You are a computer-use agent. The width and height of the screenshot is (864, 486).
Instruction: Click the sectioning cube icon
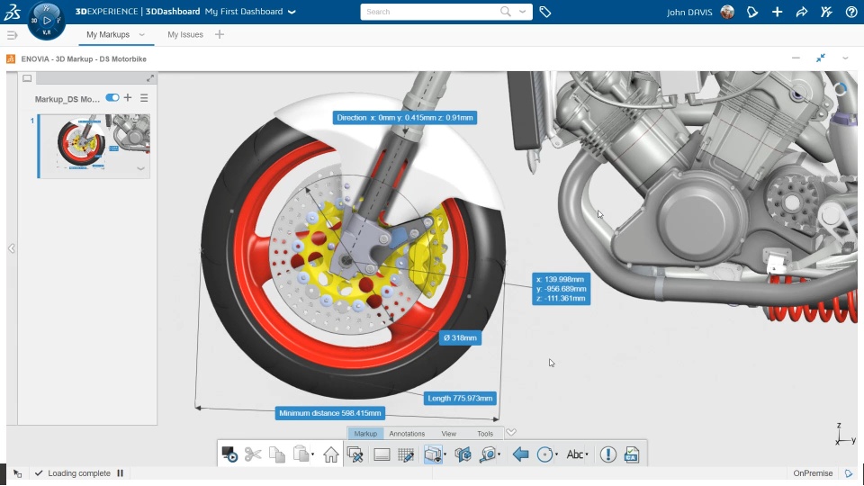tap(463, 454)
